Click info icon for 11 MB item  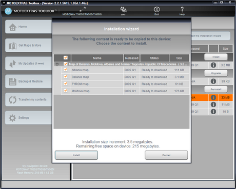(213, 104)
